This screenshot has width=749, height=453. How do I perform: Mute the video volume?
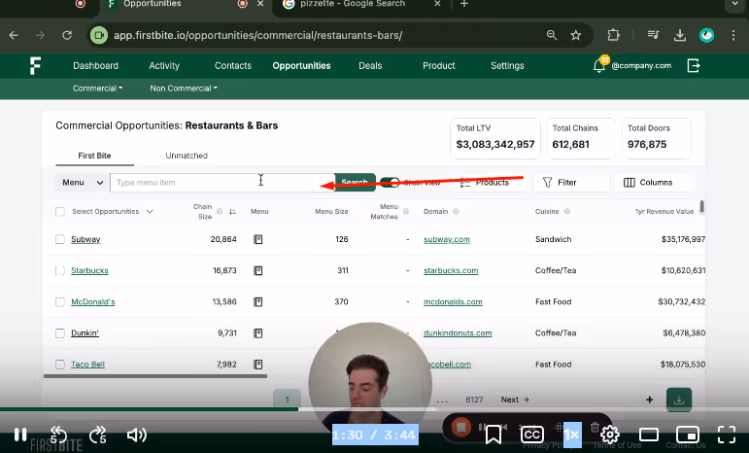pos(137,435)
